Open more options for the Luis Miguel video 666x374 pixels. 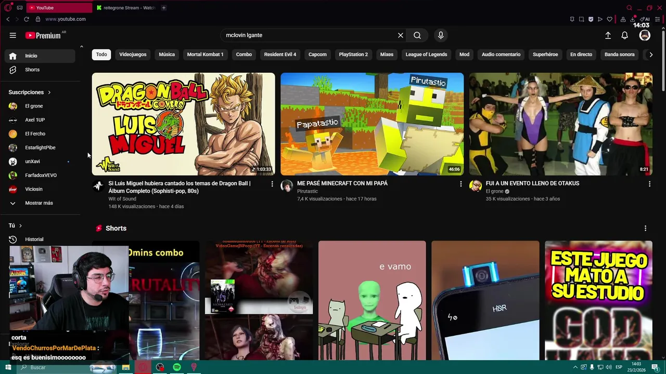272,184
